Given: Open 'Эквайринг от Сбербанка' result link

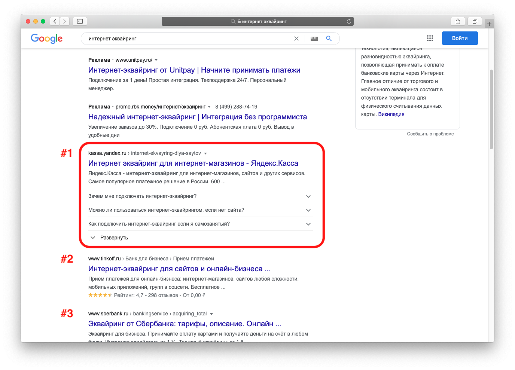Looking at the screenshot, I should coord(185,324).
